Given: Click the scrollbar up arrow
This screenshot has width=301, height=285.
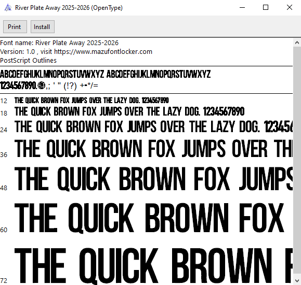Looking at the screenshot, I should (297, 42).
